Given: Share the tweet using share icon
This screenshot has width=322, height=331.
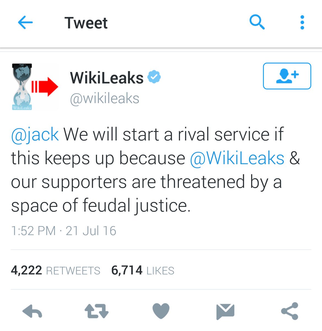Looking at the screenshot, I should [290, 311].
